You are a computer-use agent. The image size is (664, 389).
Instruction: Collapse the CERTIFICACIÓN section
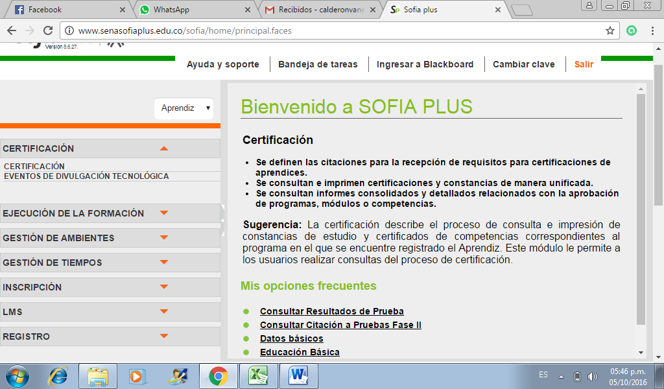tap(165, 148)
